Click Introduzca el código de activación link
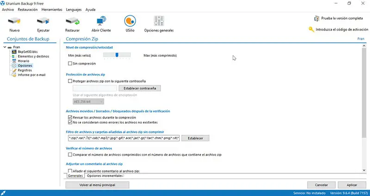This screenshot has width=370, height=196. [342, 30]
